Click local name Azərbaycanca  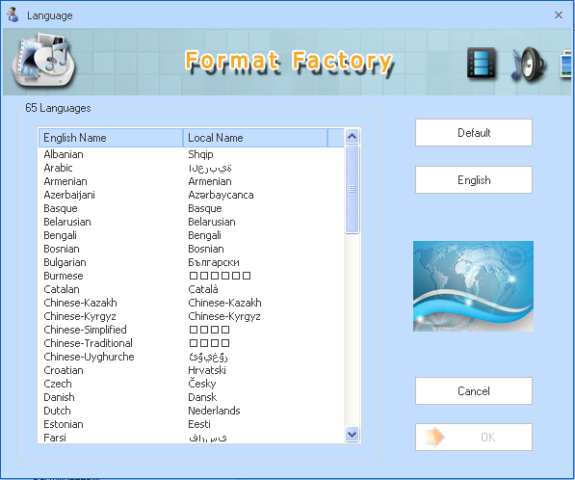pyautogui.click(x=221, y=195)
